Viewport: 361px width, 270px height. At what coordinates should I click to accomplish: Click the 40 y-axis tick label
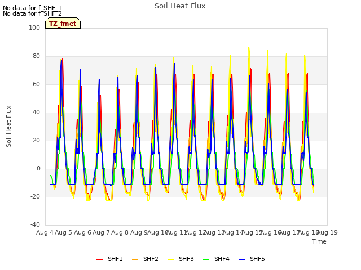click(36, 112)
